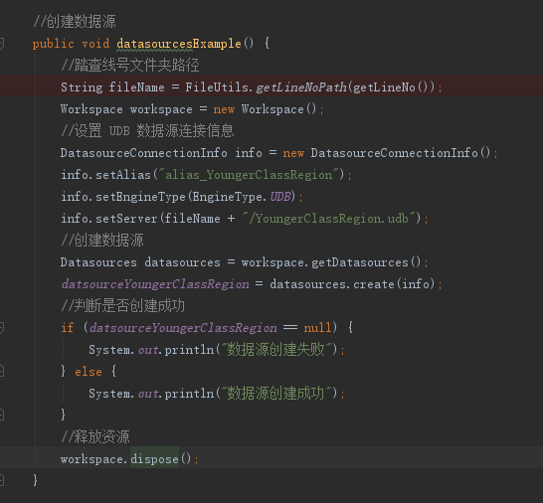The width and height of the screenshot is (543, 503).
Task: Collapse the if statement fold marker
Action: coord(1,327)
